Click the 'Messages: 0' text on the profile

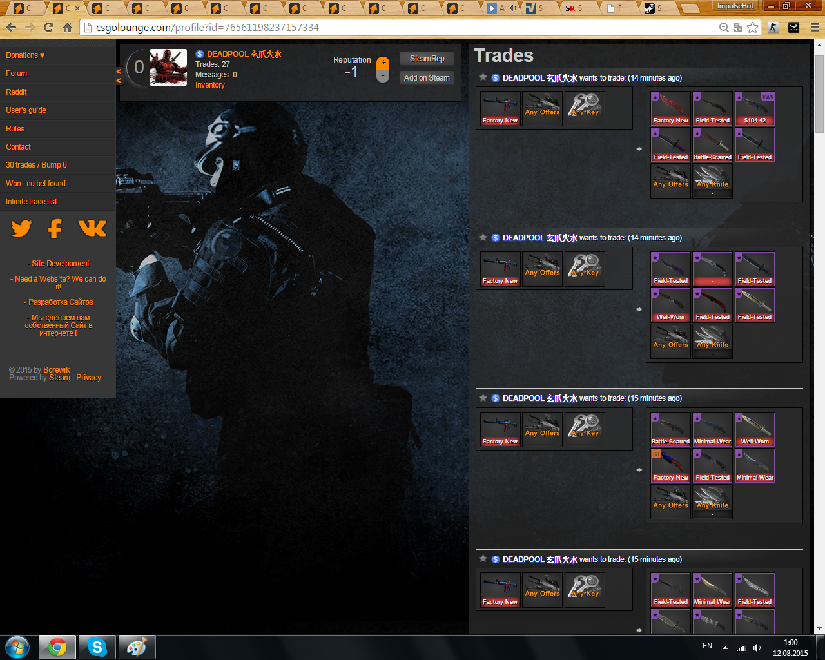coord(216,75)
